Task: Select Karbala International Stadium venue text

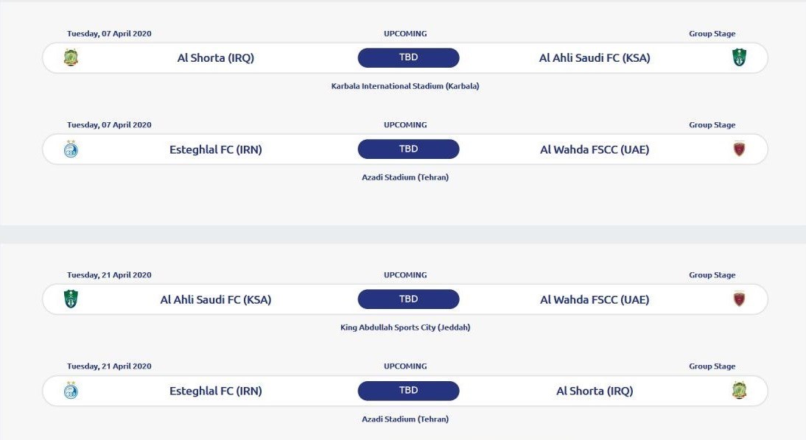Action: click(x=404, y=86)
